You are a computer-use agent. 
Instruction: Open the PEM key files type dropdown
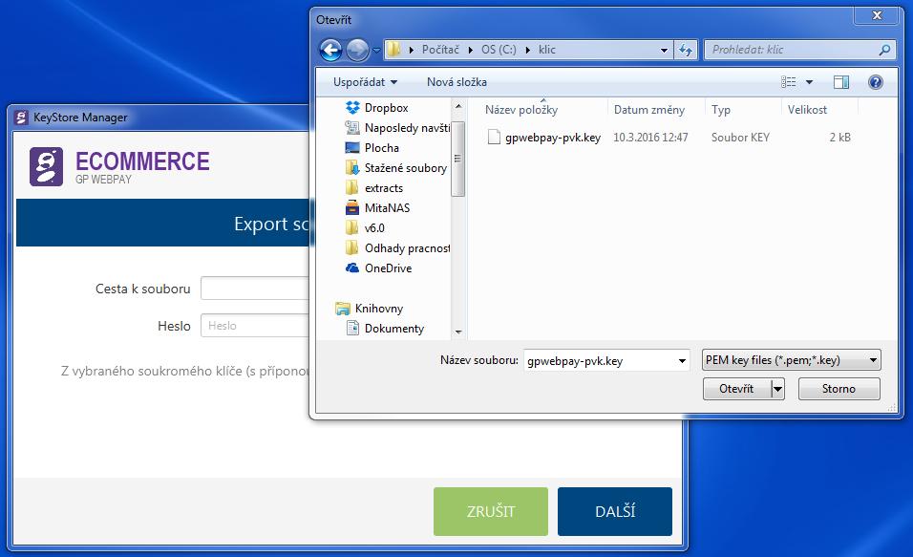click(x=792, y=360)
